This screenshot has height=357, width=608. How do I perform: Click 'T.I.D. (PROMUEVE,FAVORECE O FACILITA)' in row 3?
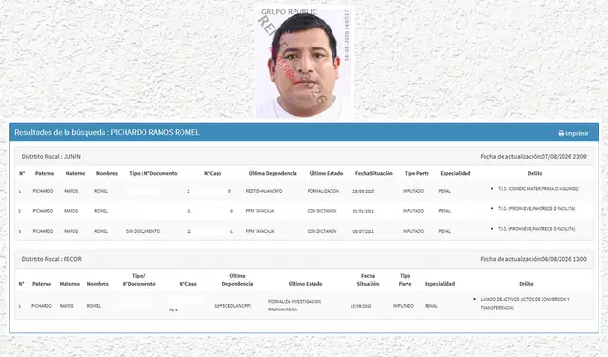(537, 229)
